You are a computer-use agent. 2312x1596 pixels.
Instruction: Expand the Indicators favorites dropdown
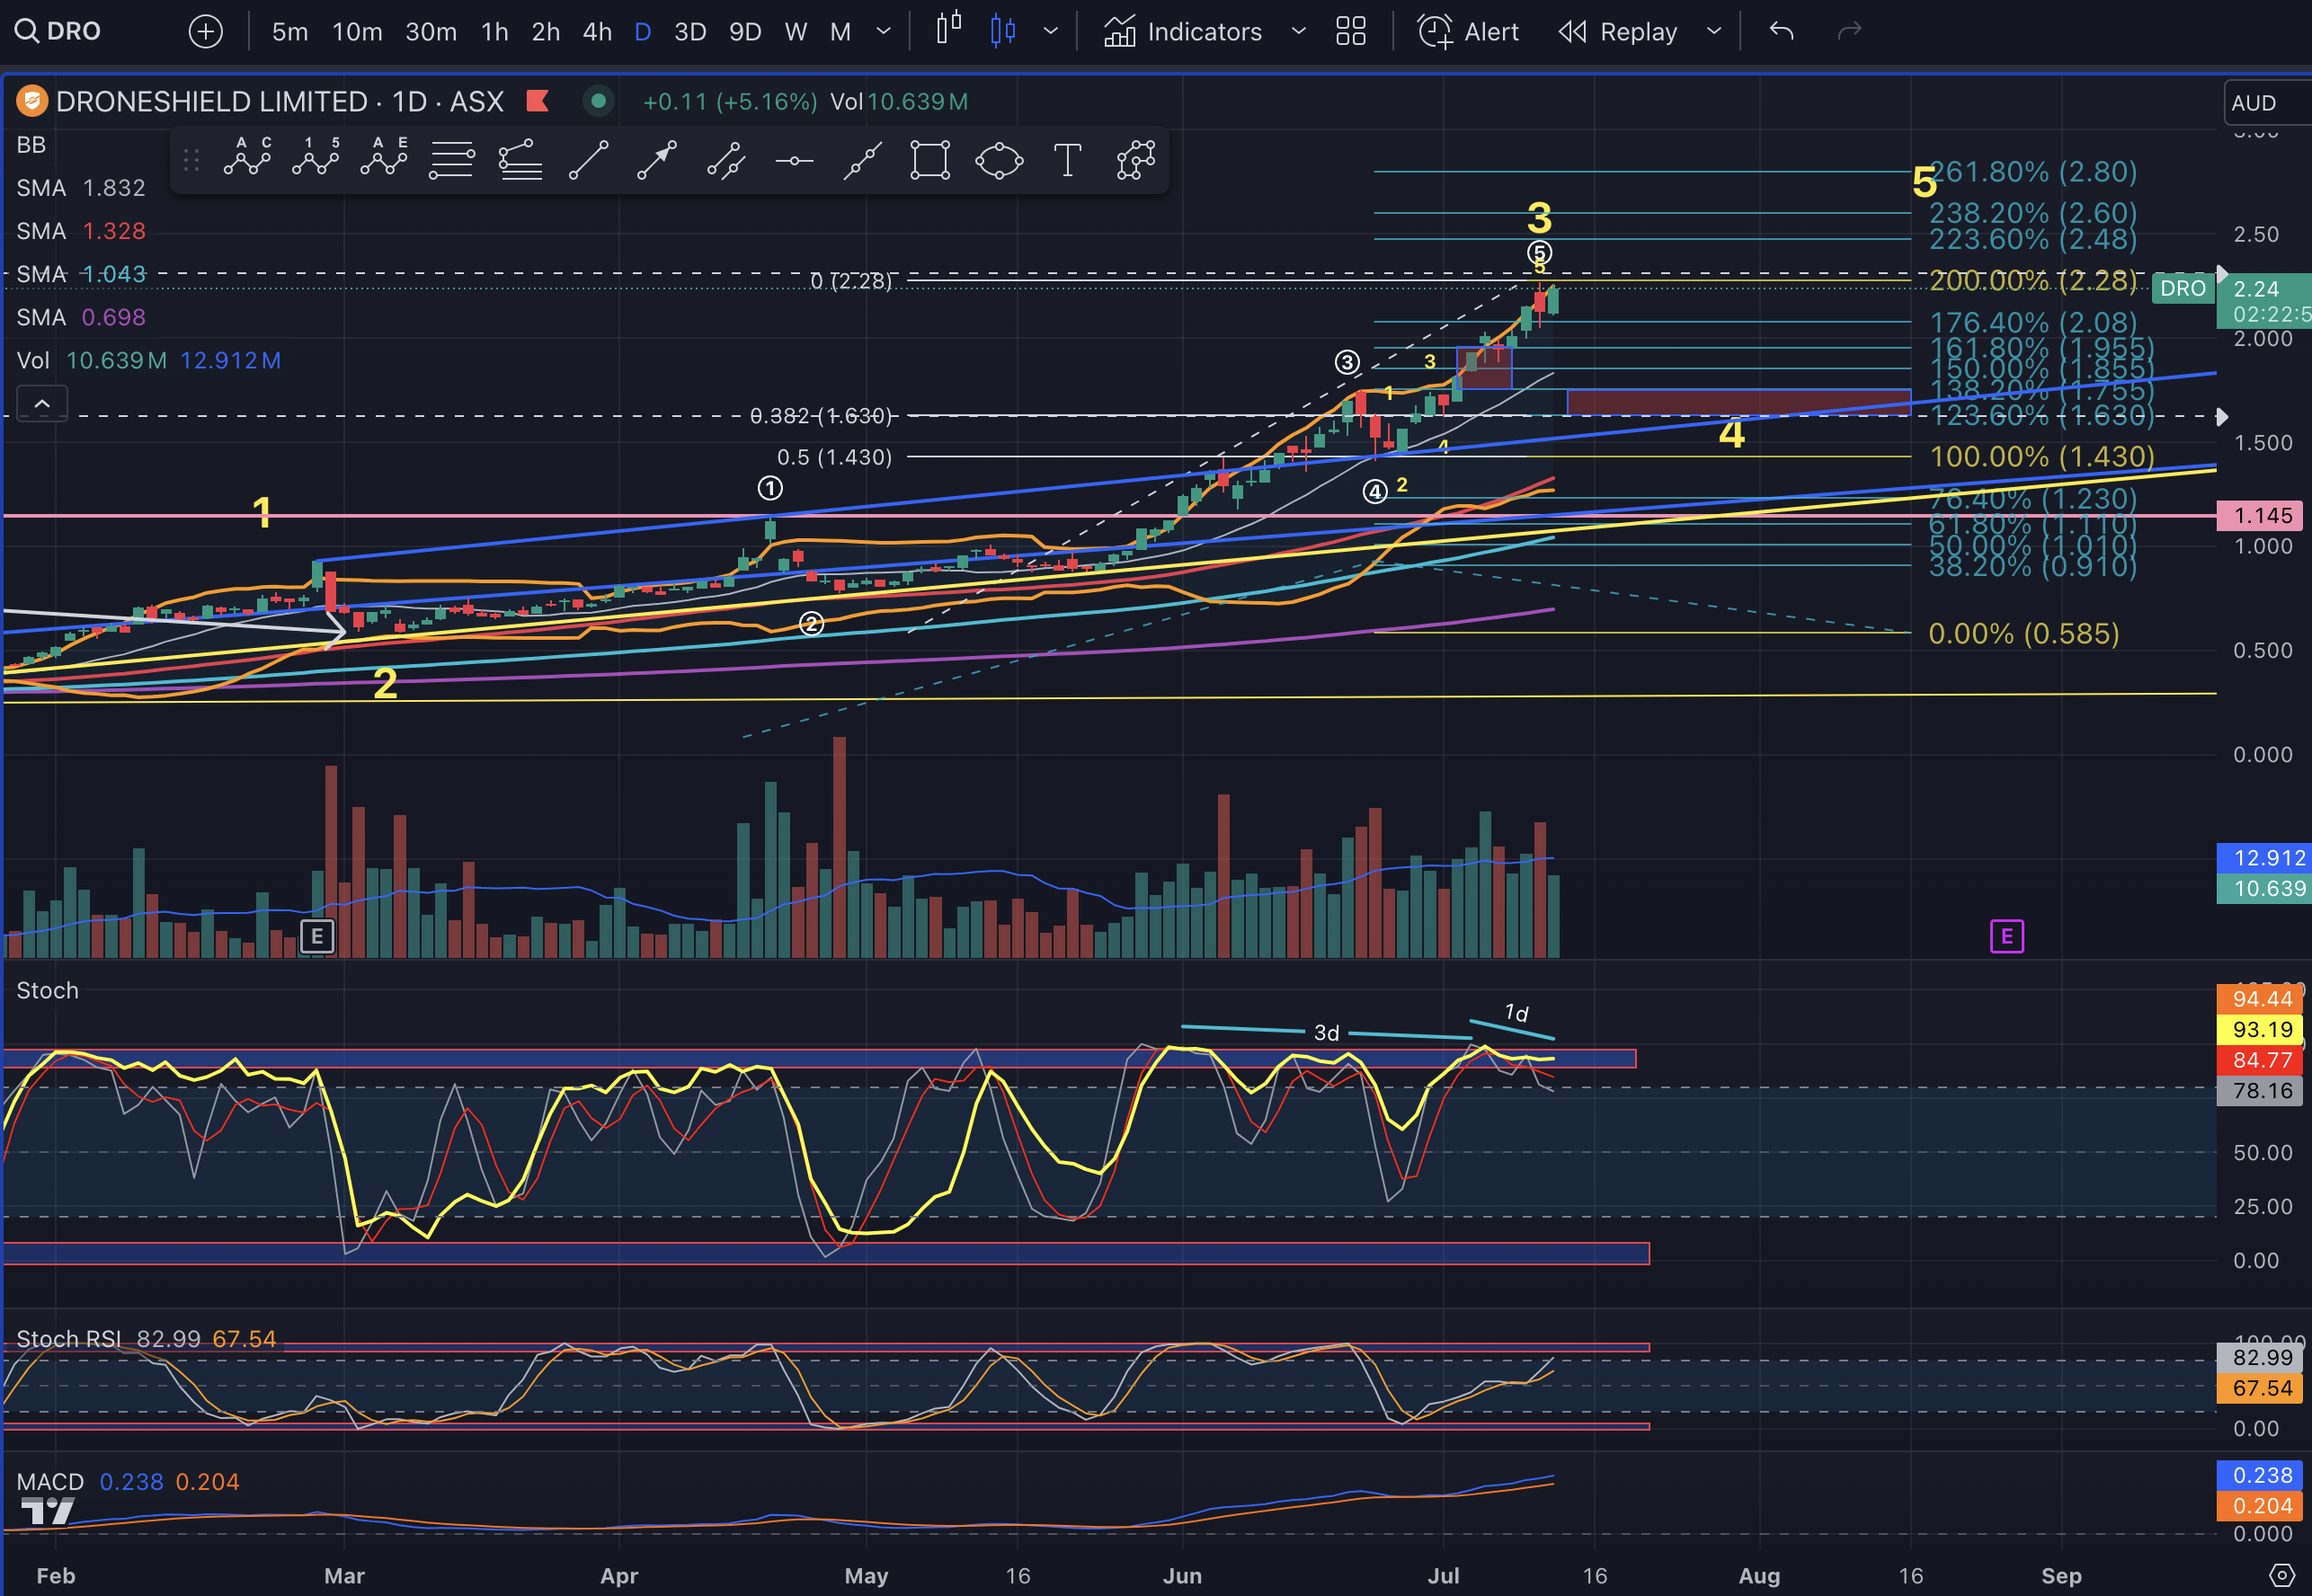[1298, 31]
